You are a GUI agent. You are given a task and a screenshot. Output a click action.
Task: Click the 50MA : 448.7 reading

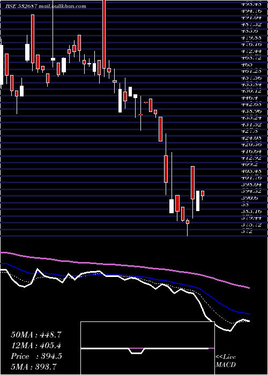36,335
